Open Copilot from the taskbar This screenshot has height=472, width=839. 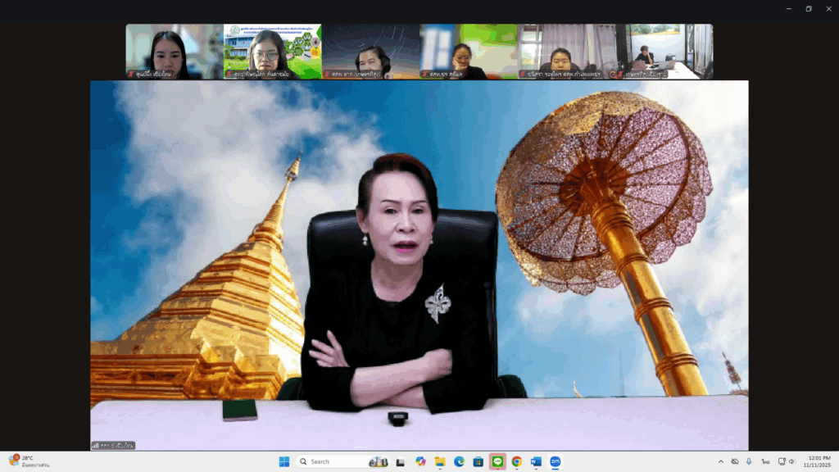click(x=420, y=461)
